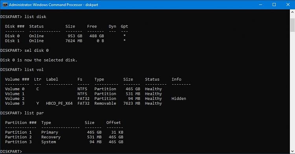Click 'FAT32' in the Volume 2 row
Viewport: 295px width, 154px height.
(83, 98)
